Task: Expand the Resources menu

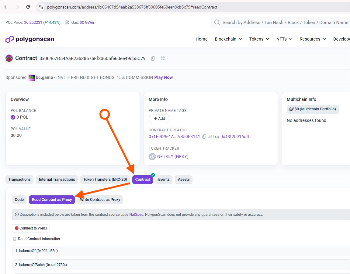Action: click(312, 39)
